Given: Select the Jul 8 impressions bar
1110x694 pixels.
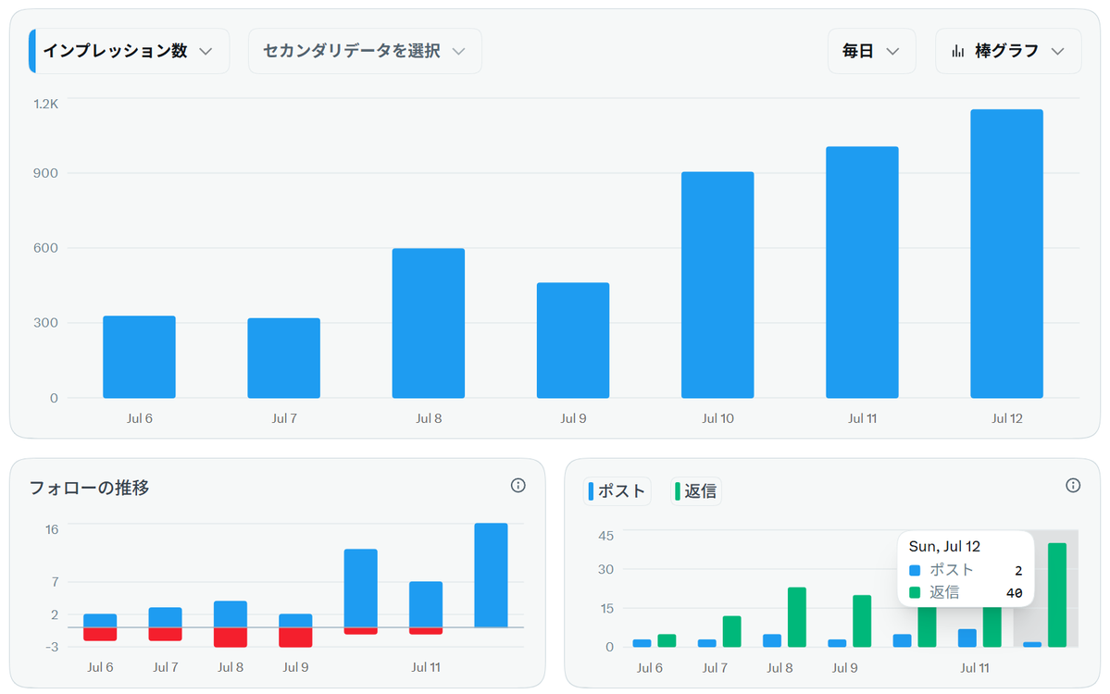Looking at the screenshot, I should pyautogui.click(x=429, y=323).
